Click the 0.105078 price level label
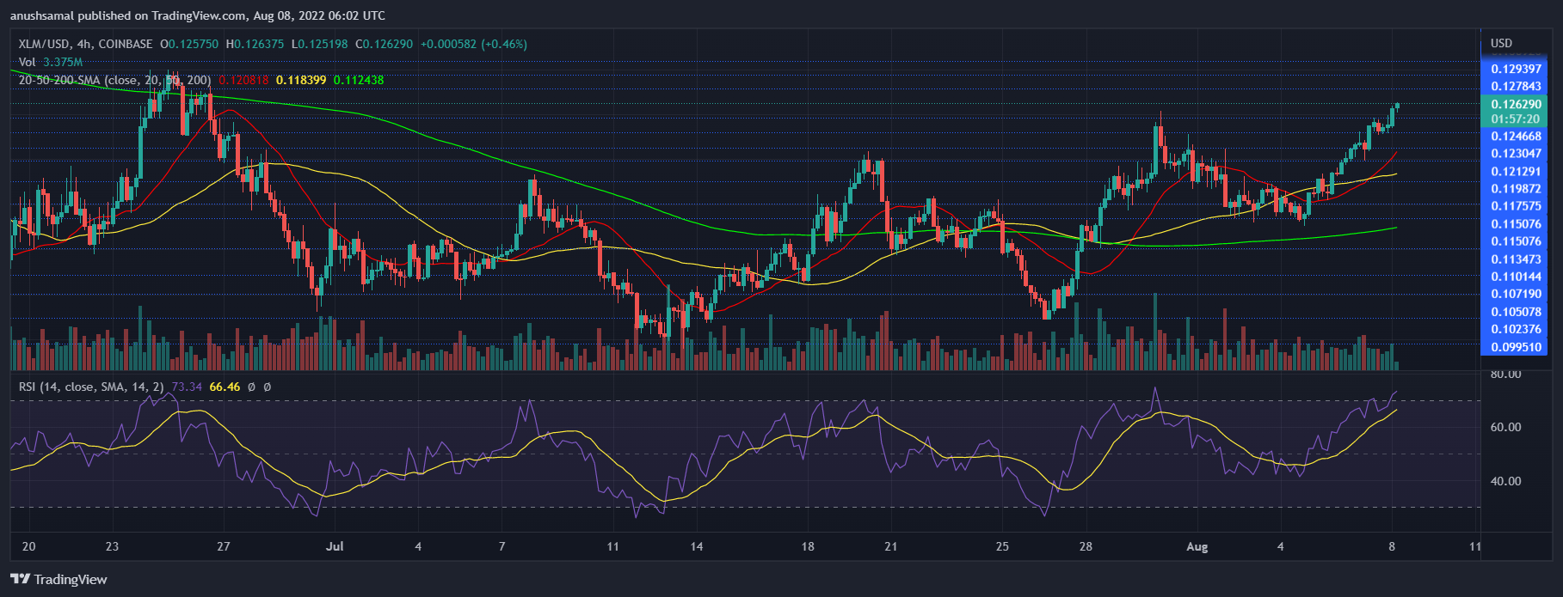This screenshot has height=597, width=1563. click(1517, 312)
